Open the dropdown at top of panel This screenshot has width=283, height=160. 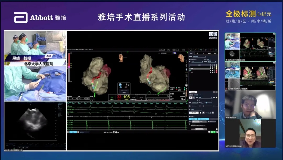[200, 56]
